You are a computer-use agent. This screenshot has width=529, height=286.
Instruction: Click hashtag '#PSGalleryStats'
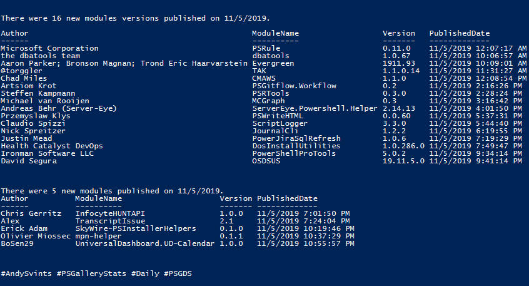(91, 273)
